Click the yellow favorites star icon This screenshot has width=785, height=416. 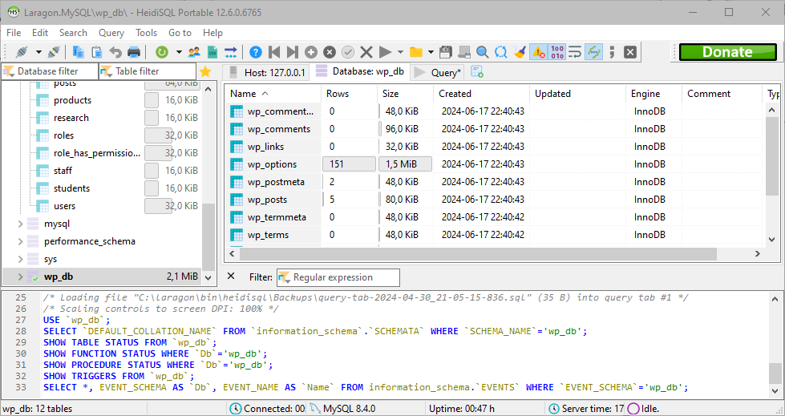[x=205, y=71]
